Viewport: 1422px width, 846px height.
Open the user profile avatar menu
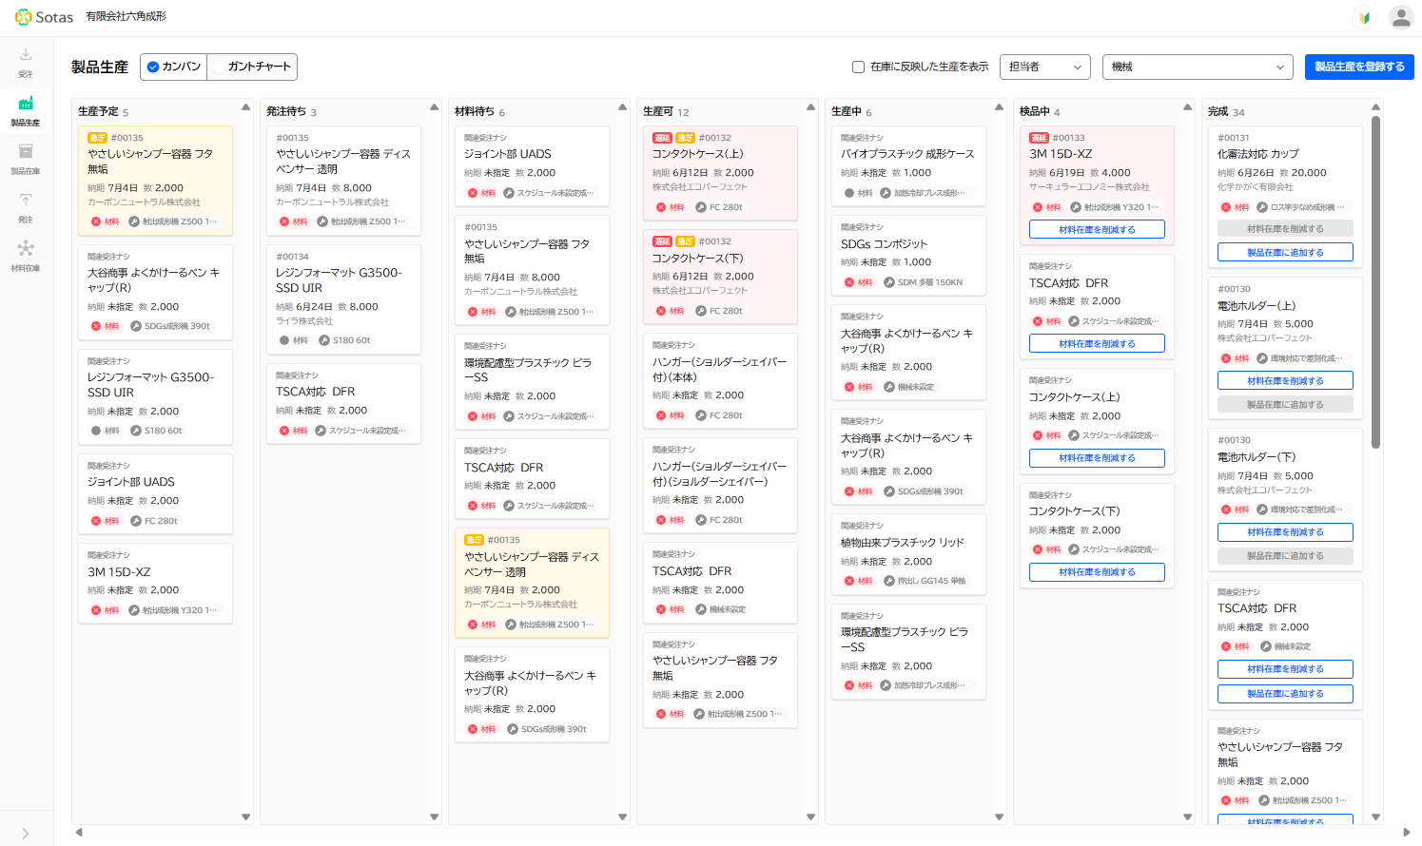coord(1401,17)
